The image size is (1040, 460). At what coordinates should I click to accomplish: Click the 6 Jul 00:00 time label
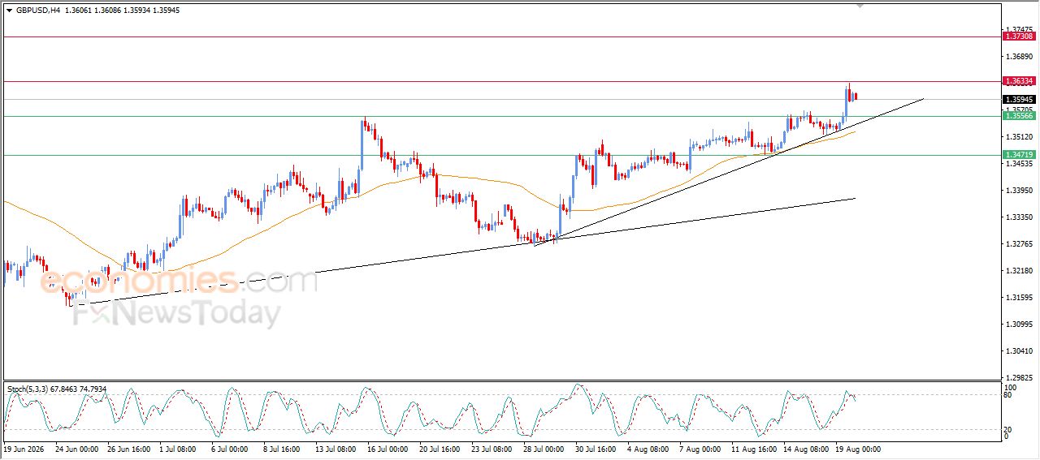click(x=231, y=449)
